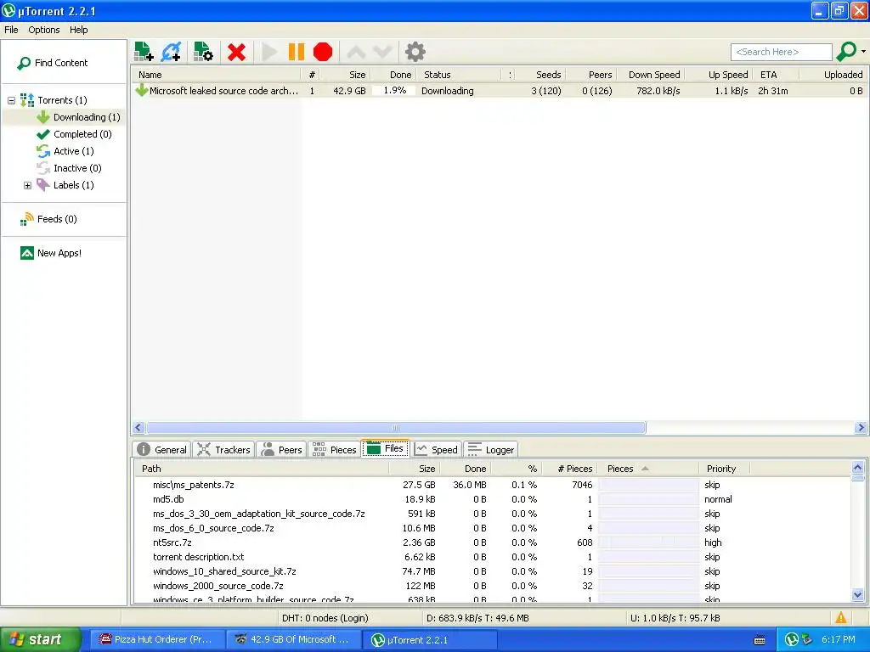Switch to Pizza Hut Orderer taskbar window
Viewport: 870px width, 652px height.
click(x=156, y=639)
